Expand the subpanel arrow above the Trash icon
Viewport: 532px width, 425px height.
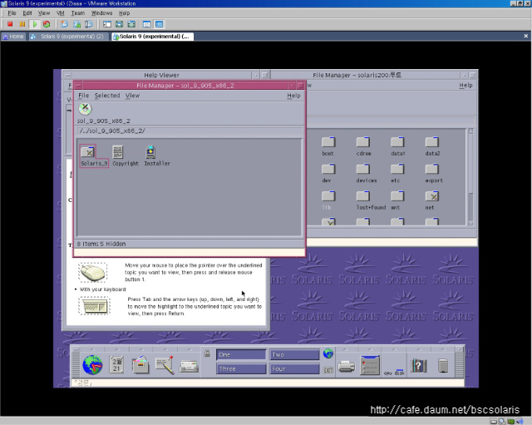tap(443, 349)
